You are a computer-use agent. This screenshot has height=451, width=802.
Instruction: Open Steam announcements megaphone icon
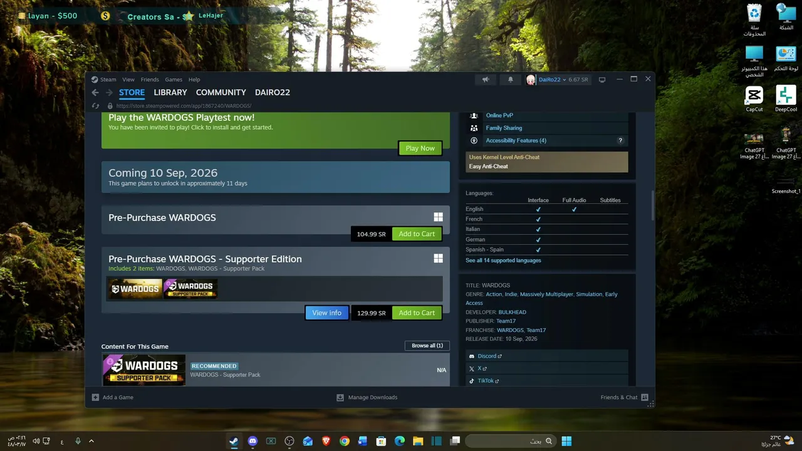tap(486, 80)
